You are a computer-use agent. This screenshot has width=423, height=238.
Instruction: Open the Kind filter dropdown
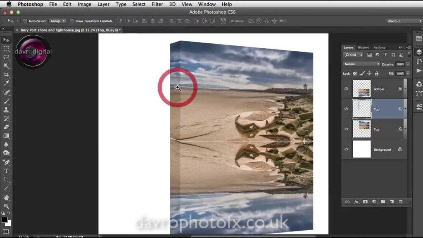pyautogui.click(x=353, y=55)
